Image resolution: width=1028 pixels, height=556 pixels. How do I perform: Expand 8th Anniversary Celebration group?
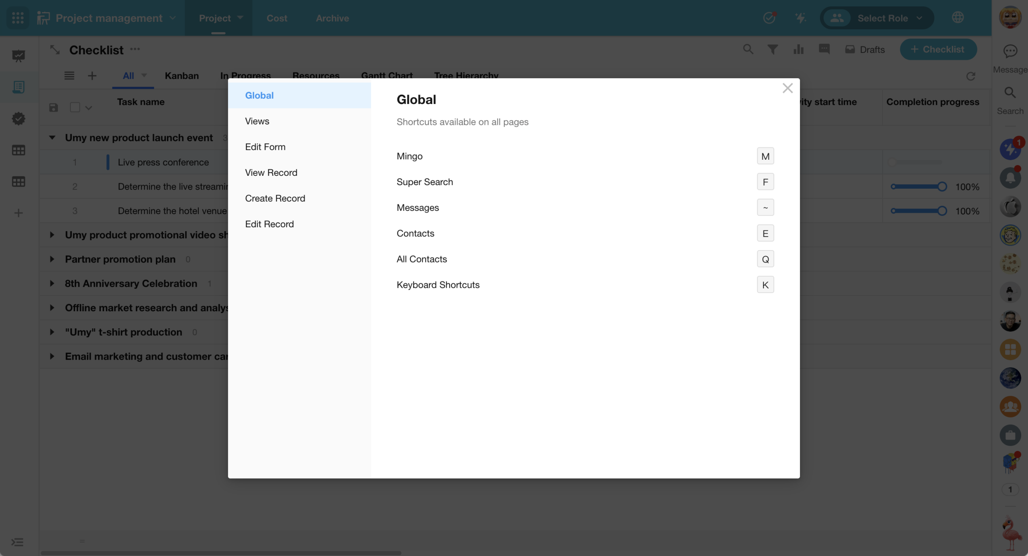pos(52,283)
